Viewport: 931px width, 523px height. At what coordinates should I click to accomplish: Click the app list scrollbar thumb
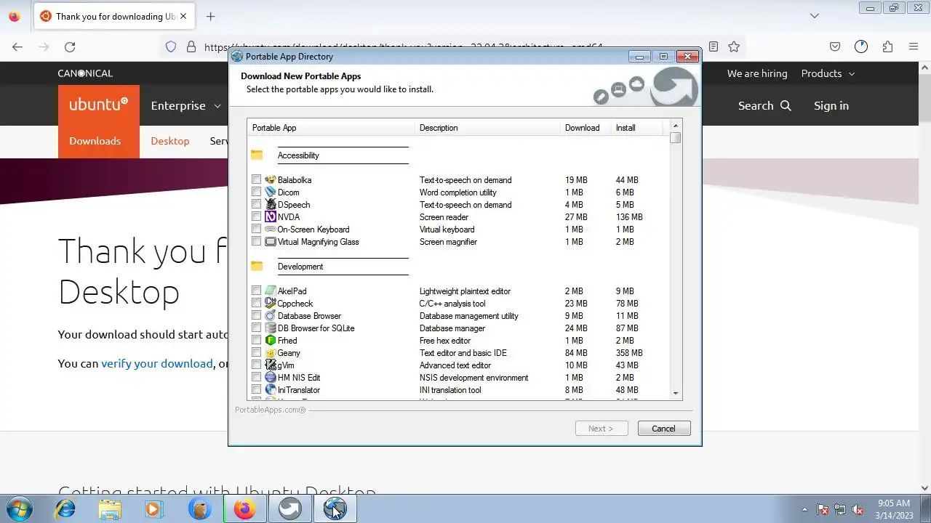pos(676,137)
